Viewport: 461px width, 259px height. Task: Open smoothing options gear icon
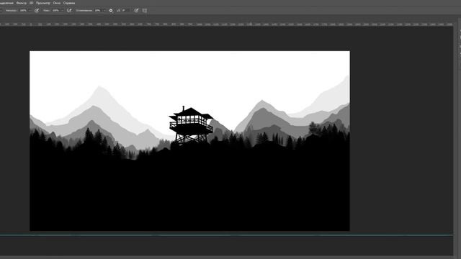pyautogui.click(x=111, y=10)
